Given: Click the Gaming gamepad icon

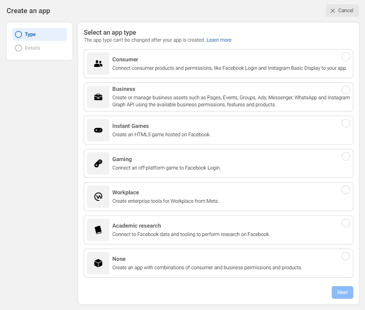Looking at the screenshot, I should pos(98,163).
